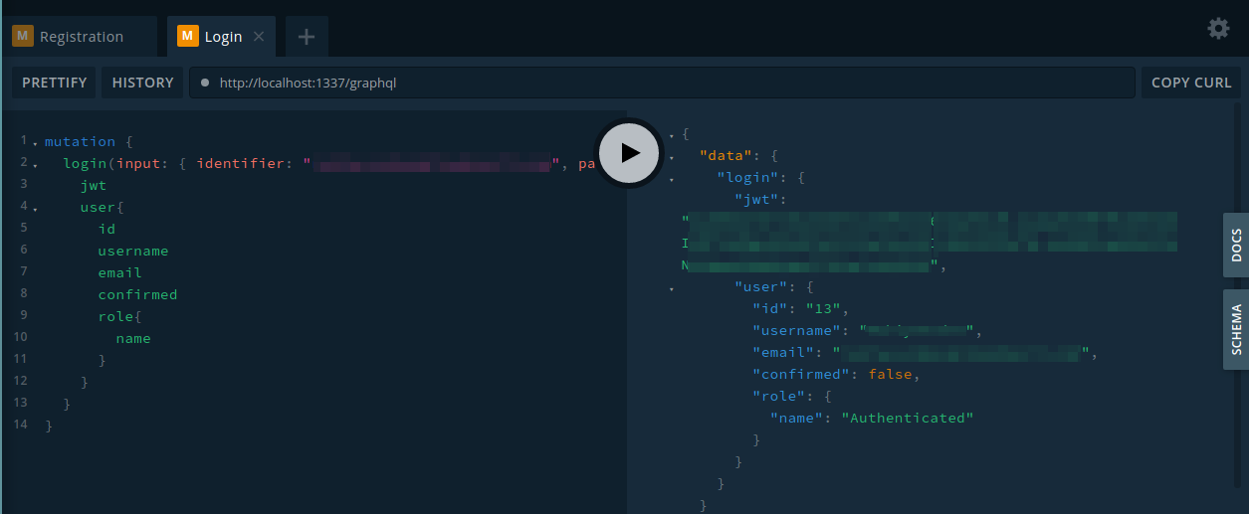
Task: Open the settings gear icon
Action: click(x=1218, y=29)
